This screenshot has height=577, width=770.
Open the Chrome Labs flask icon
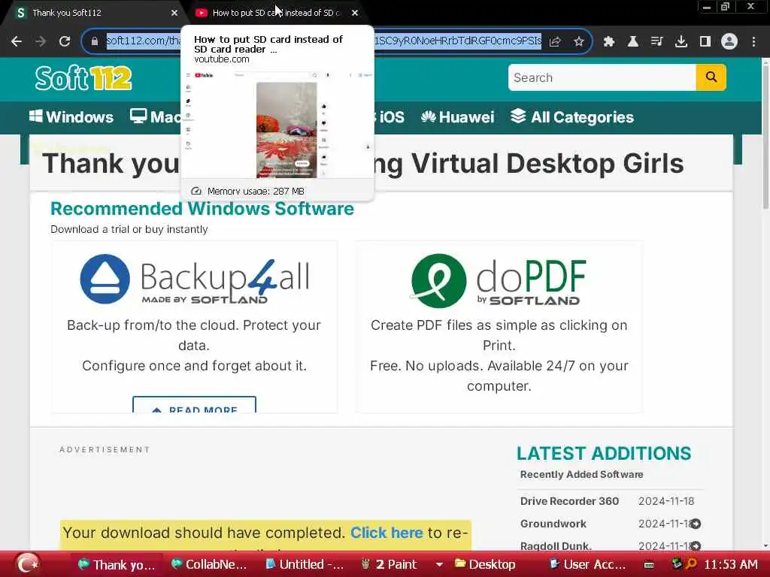pyautogui.click(x=633, y=41)
